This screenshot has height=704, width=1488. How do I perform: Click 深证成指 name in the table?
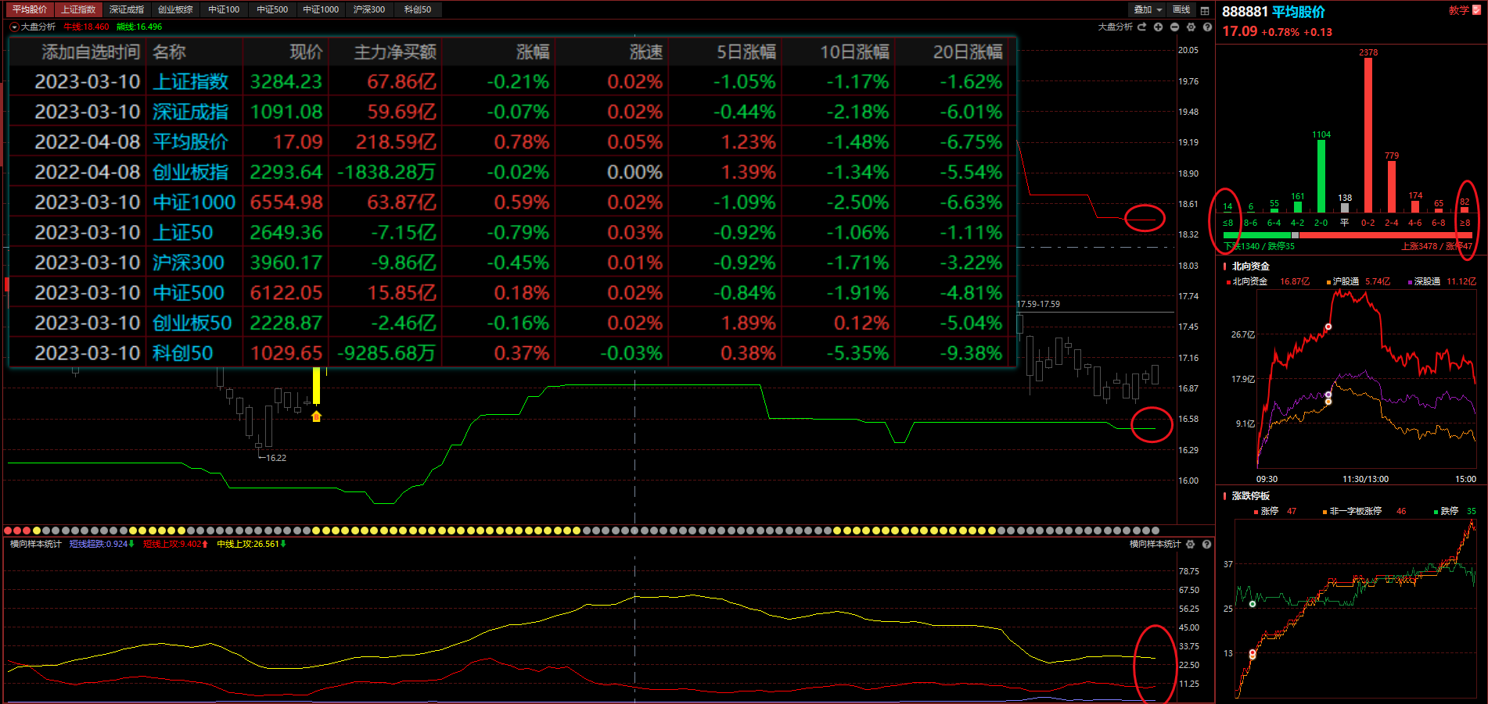190,112
